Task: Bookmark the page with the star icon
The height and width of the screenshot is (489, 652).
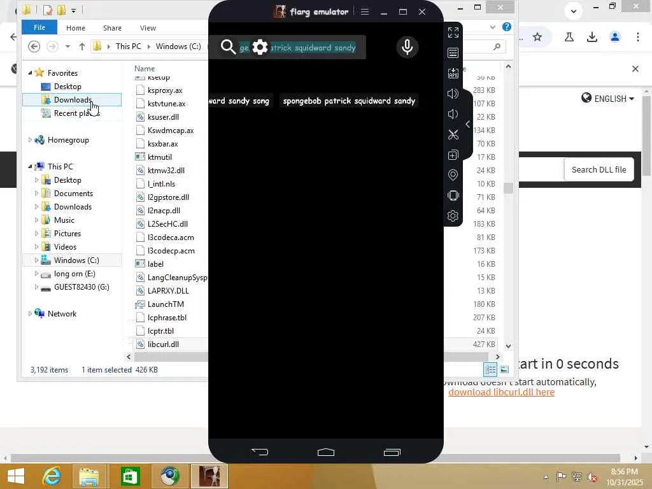Action: [x=537, y=37]
